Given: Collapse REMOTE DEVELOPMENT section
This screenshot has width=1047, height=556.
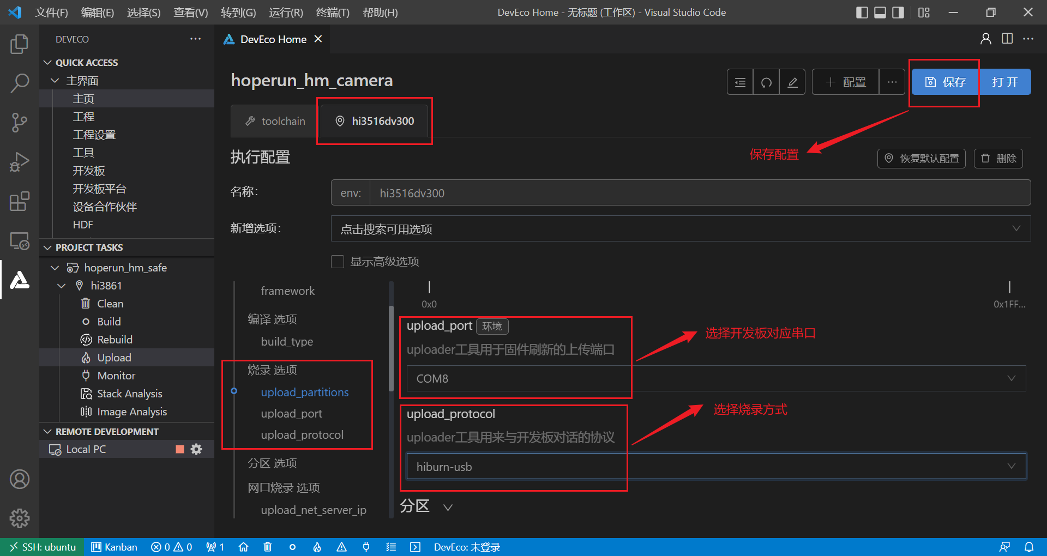Looking at the screenshot, I should coord(47,432).
